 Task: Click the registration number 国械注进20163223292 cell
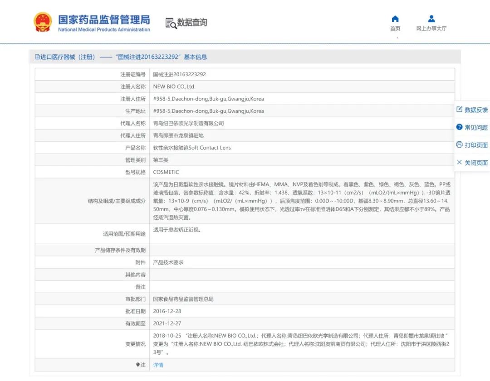coord(302,74)
